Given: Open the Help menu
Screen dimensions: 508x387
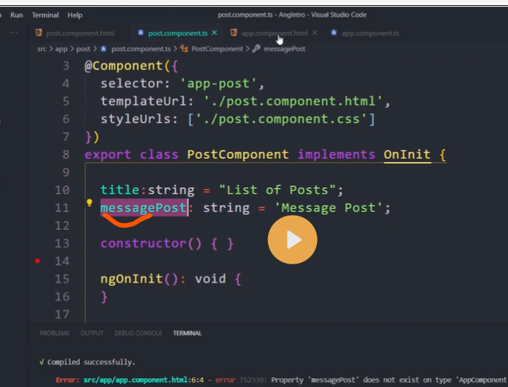Looking at the screenshot, I should point(75,14).
